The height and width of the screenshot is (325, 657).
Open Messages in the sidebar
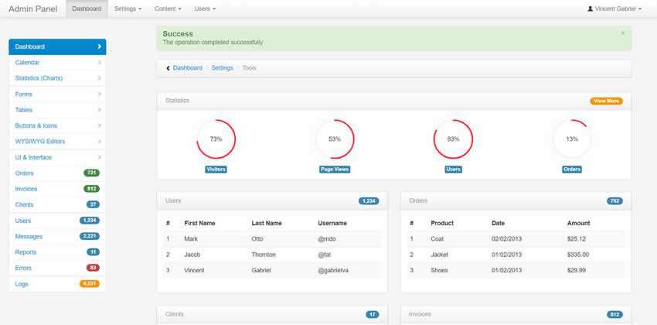(29, 236)
